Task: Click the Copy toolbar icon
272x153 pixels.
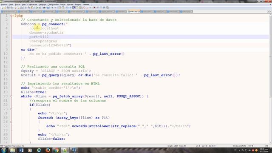Action: click(29, 8)
